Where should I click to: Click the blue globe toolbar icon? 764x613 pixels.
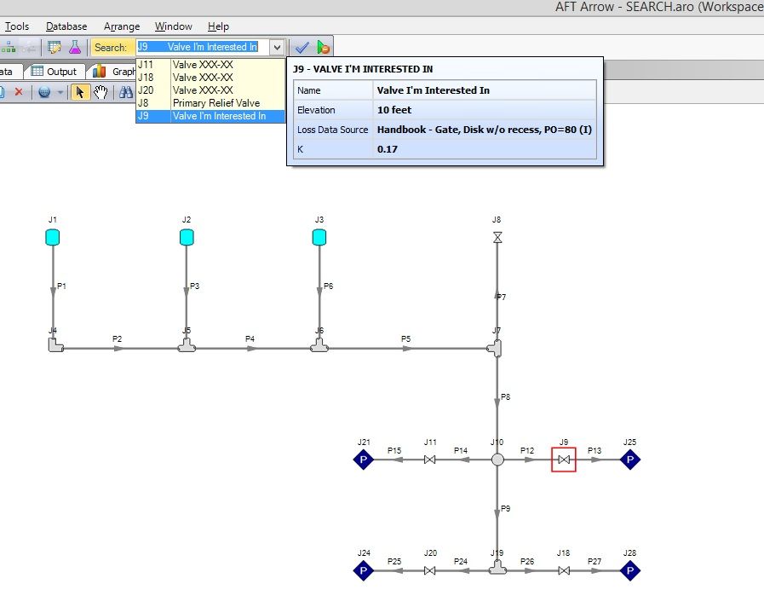coord(44,92)
